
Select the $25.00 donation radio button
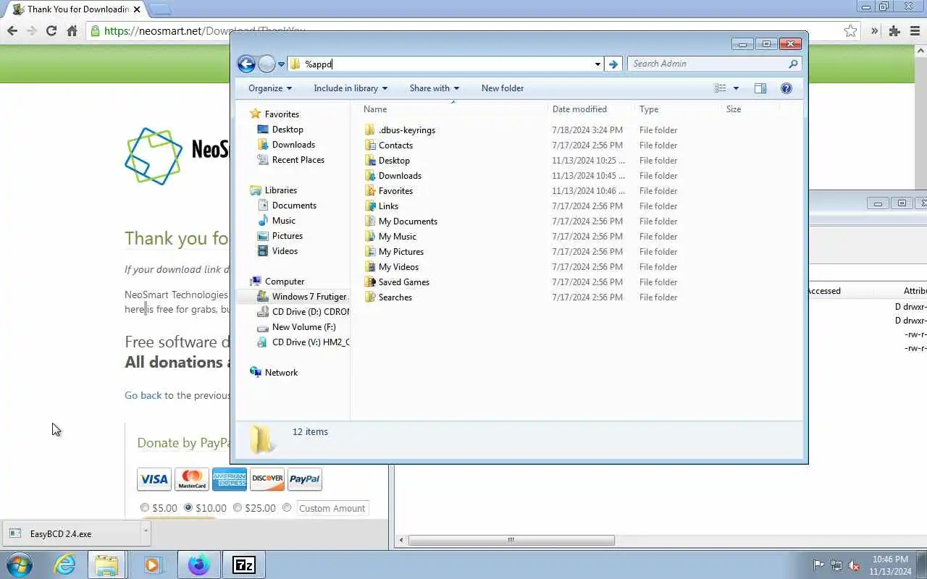[x=238, y=508]
